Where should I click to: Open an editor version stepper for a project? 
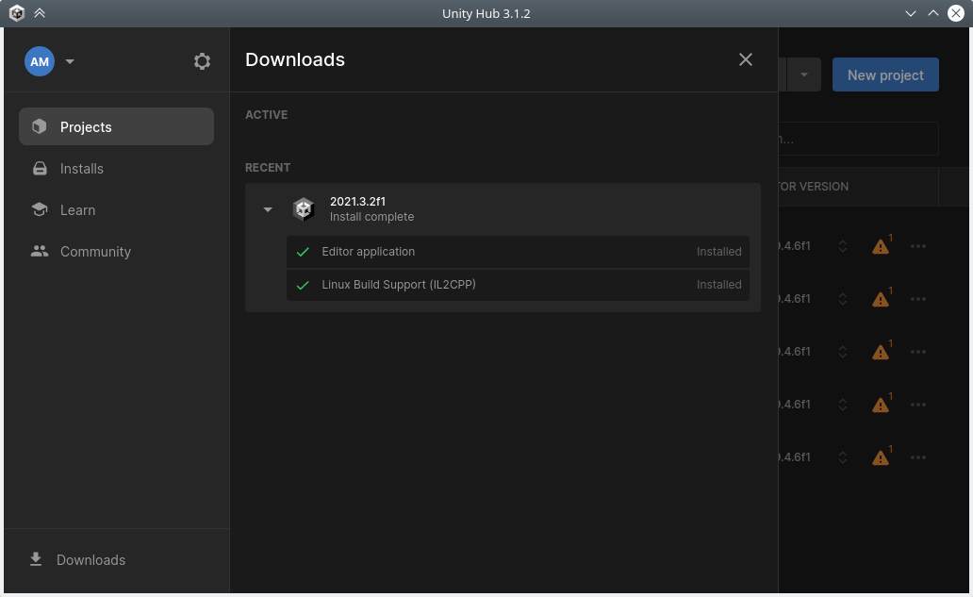click(x=843, y=246)
